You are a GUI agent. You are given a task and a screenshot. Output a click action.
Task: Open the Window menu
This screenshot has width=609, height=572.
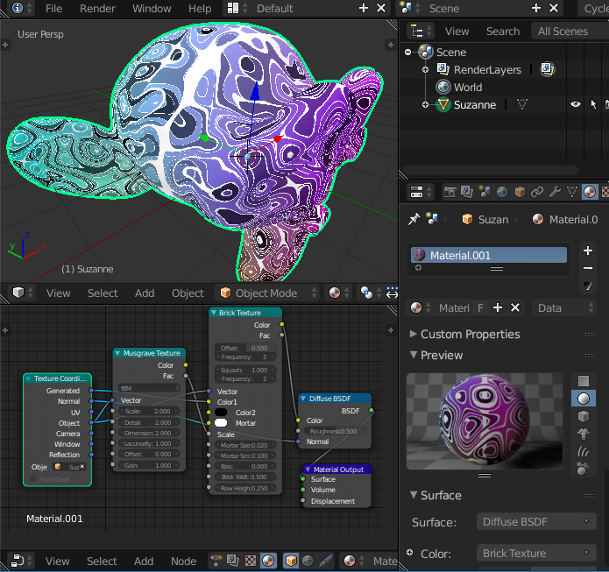152,8
